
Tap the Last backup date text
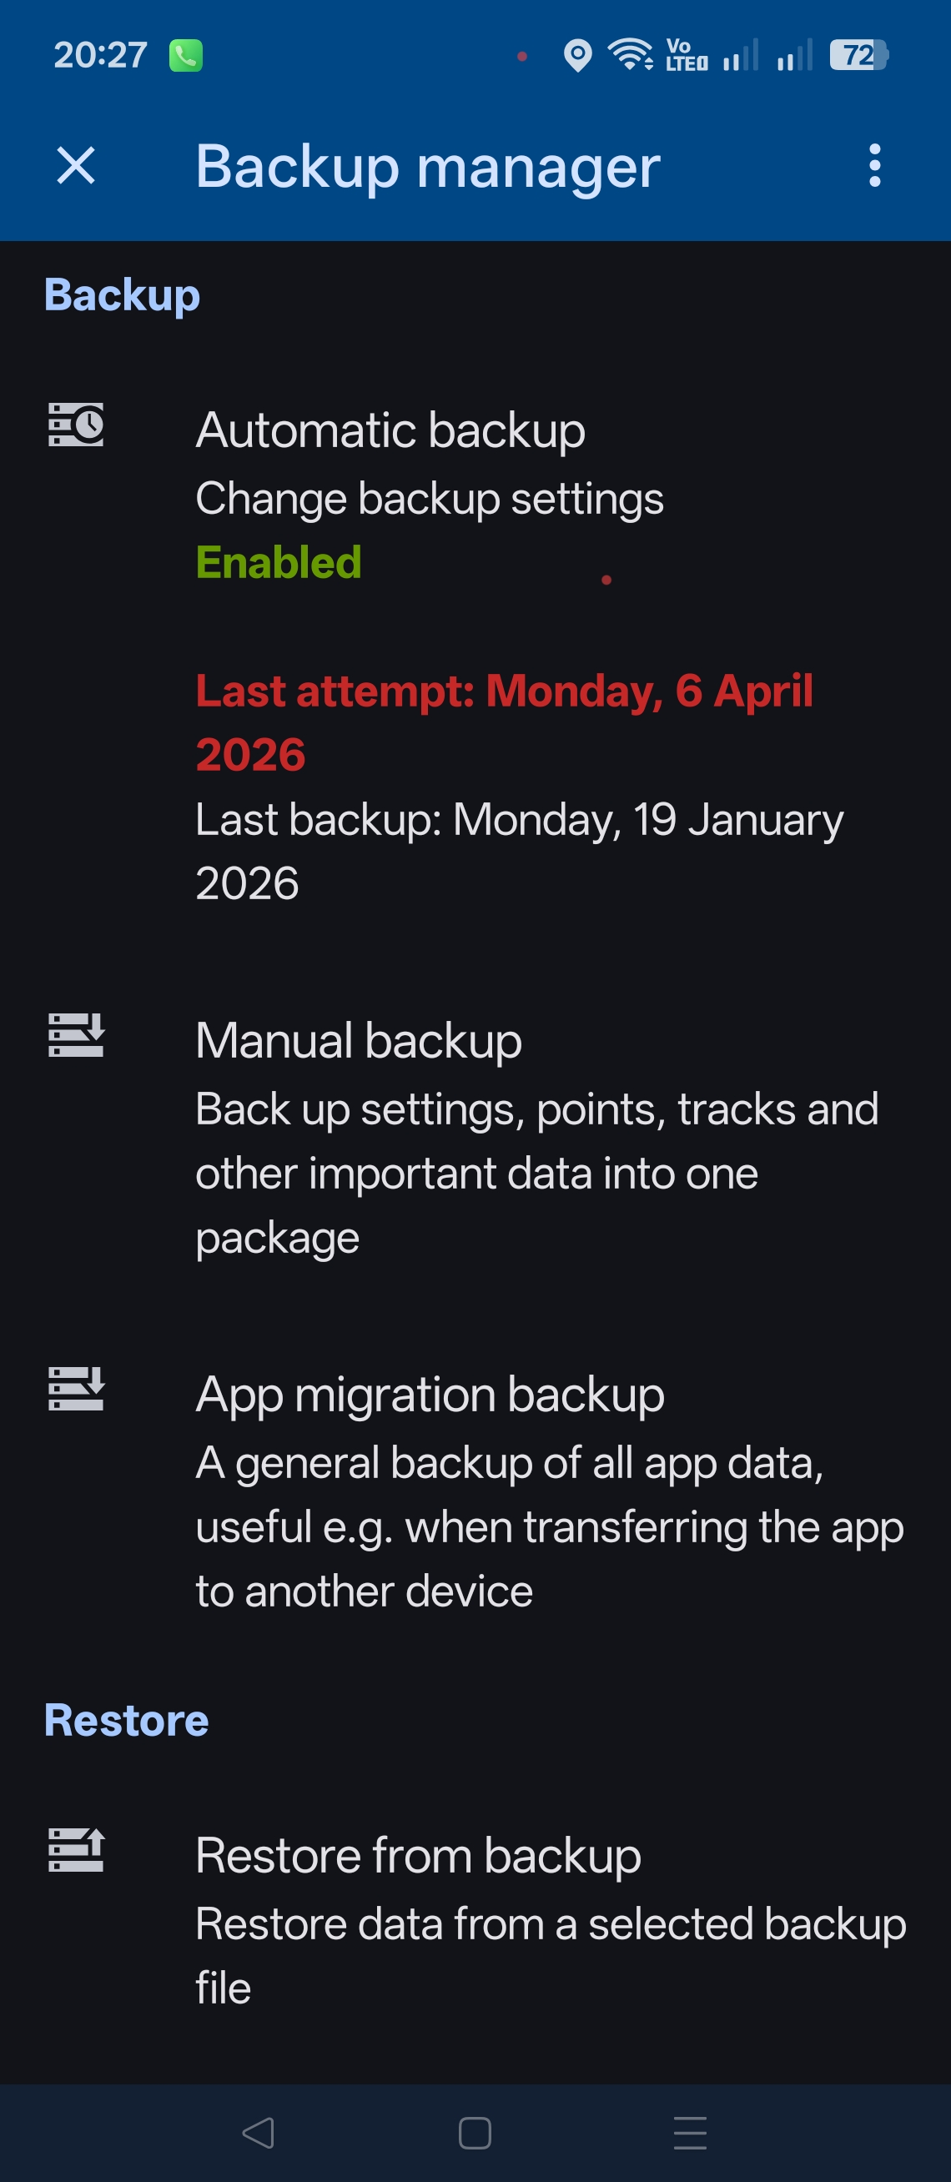pyautogui.click(x=518, y=851)
